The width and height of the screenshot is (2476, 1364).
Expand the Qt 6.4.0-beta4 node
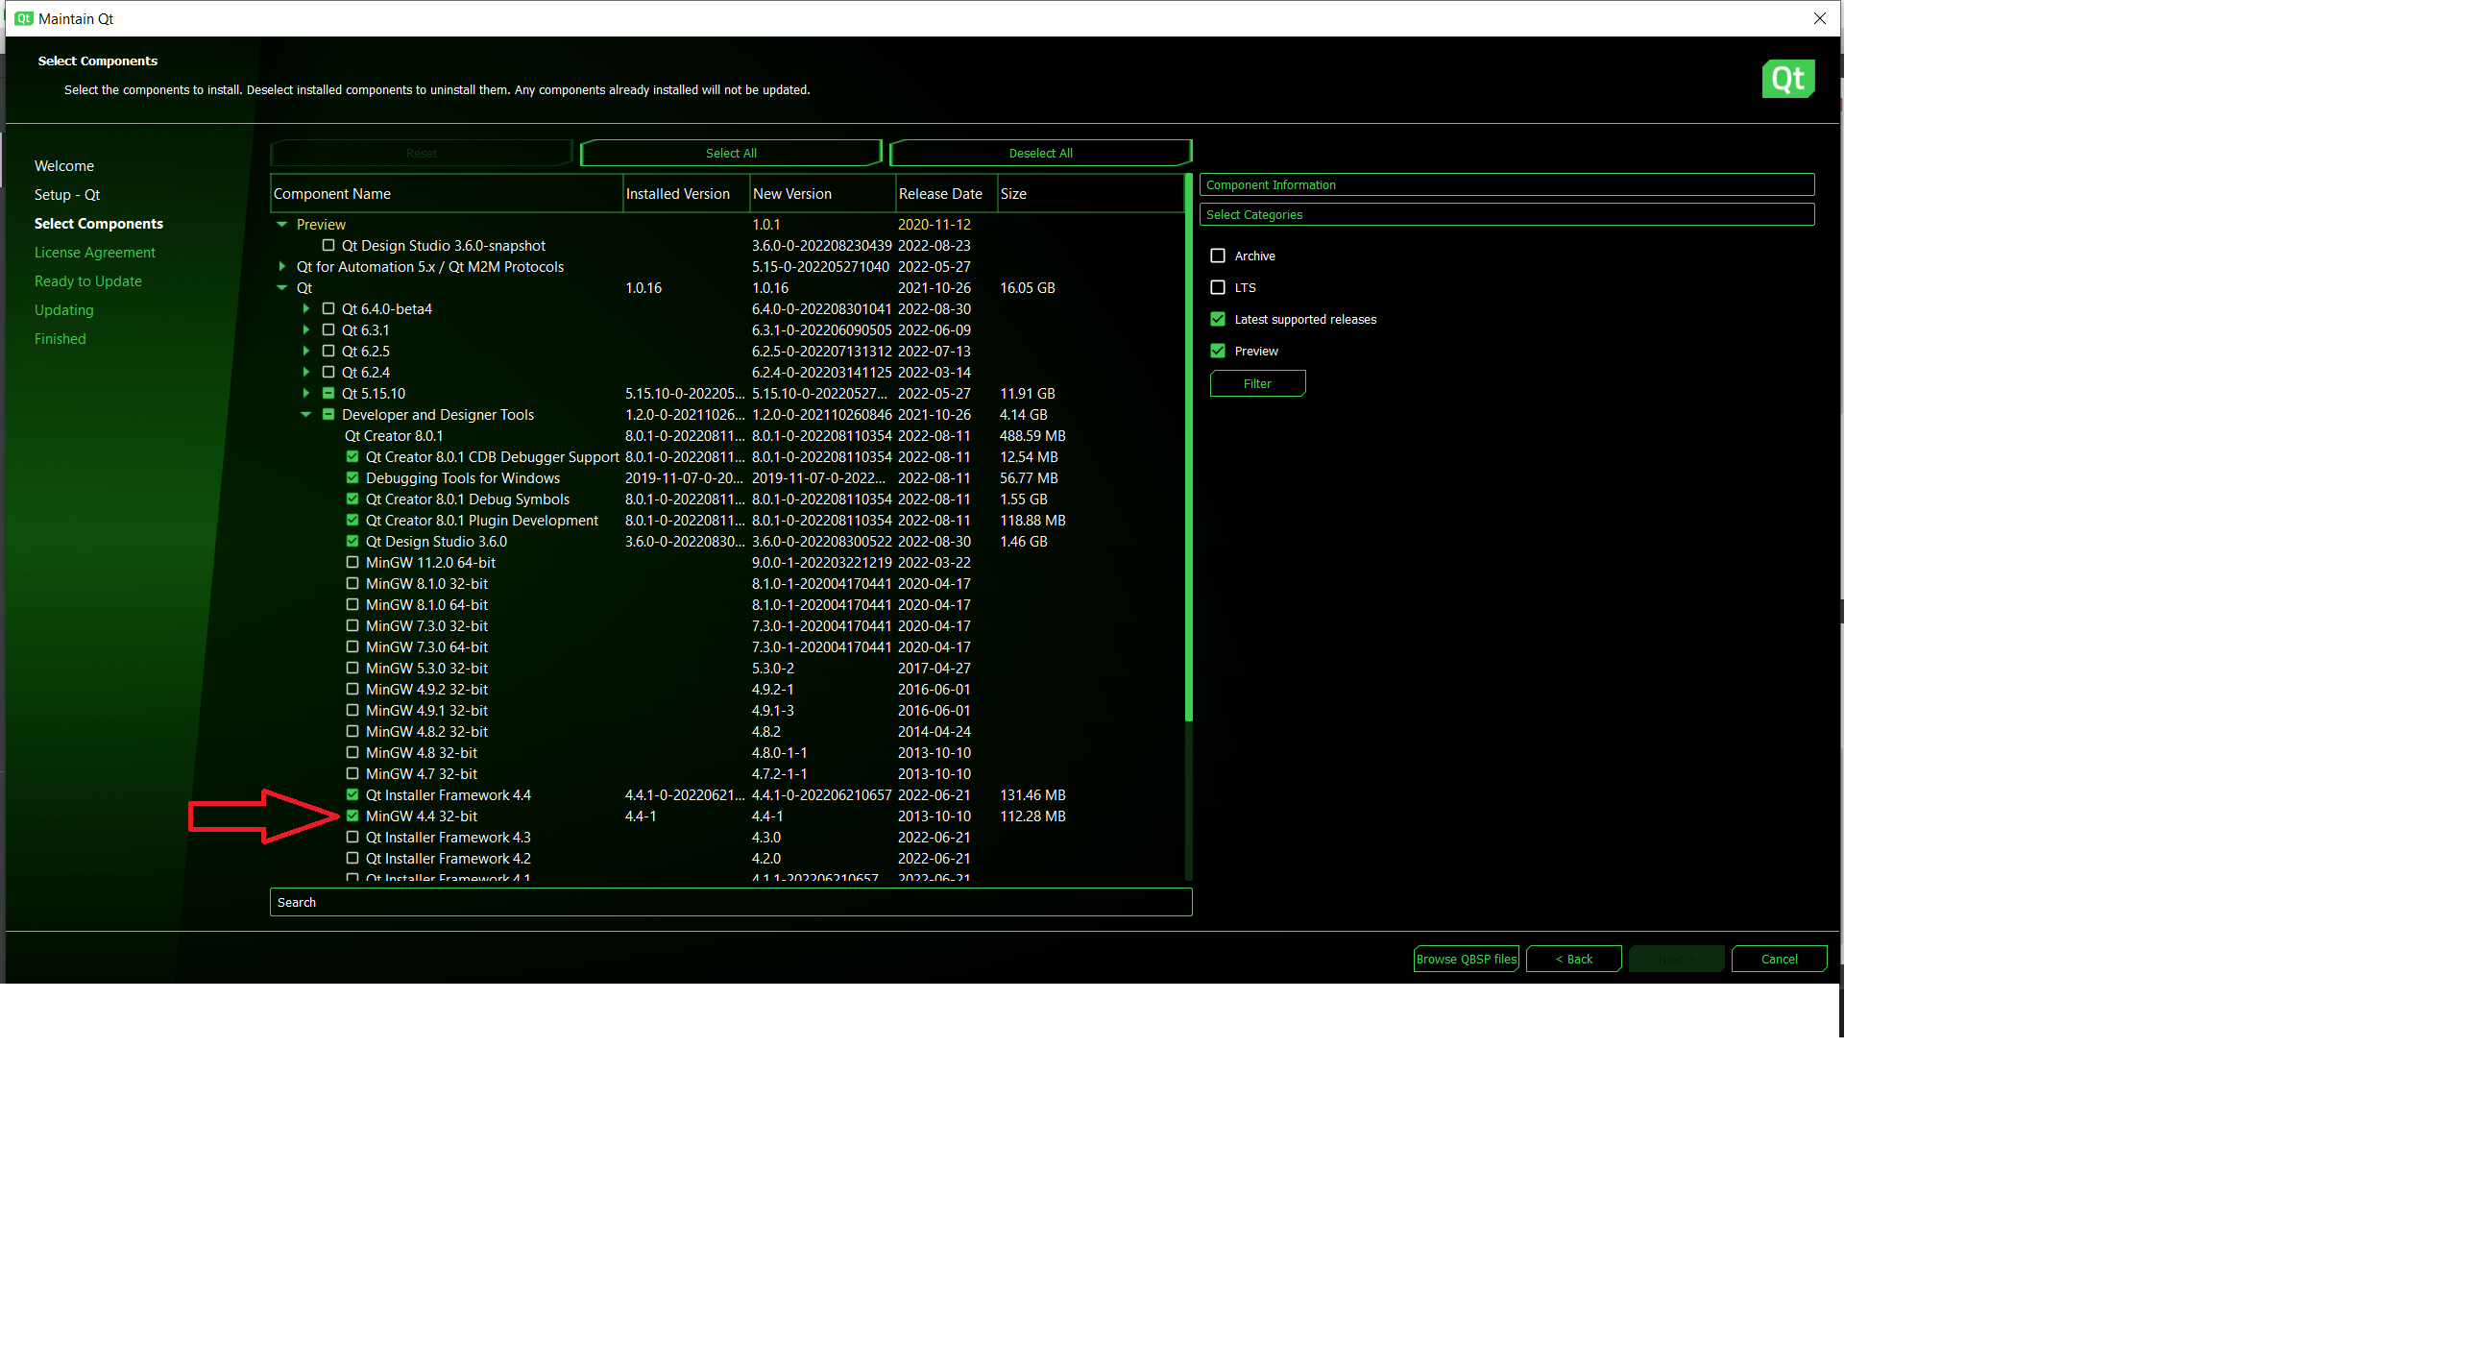(x=305, y=308)
